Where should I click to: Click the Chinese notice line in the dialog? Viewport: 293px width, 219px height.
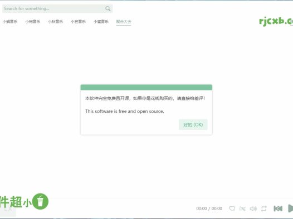pyautogui.click(x=145, y=98)
